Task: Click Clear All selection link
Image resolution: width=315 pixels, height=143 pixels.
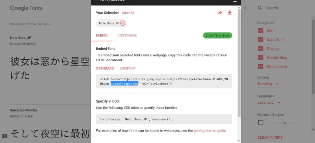Action: 128,13
